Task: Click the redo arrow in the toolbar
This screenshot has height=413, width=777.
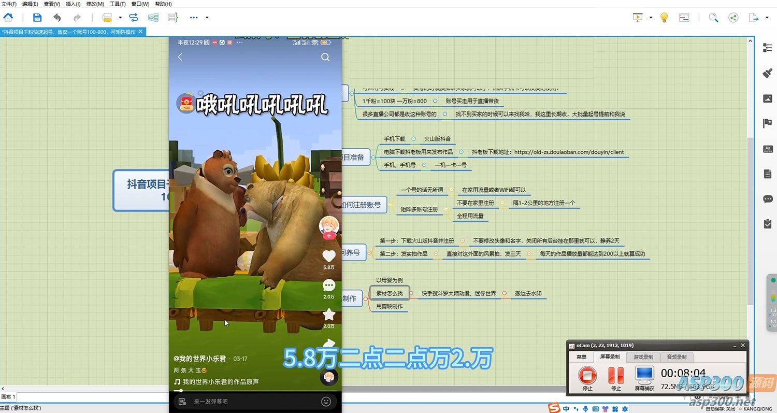Action: (x=77, y=18)
